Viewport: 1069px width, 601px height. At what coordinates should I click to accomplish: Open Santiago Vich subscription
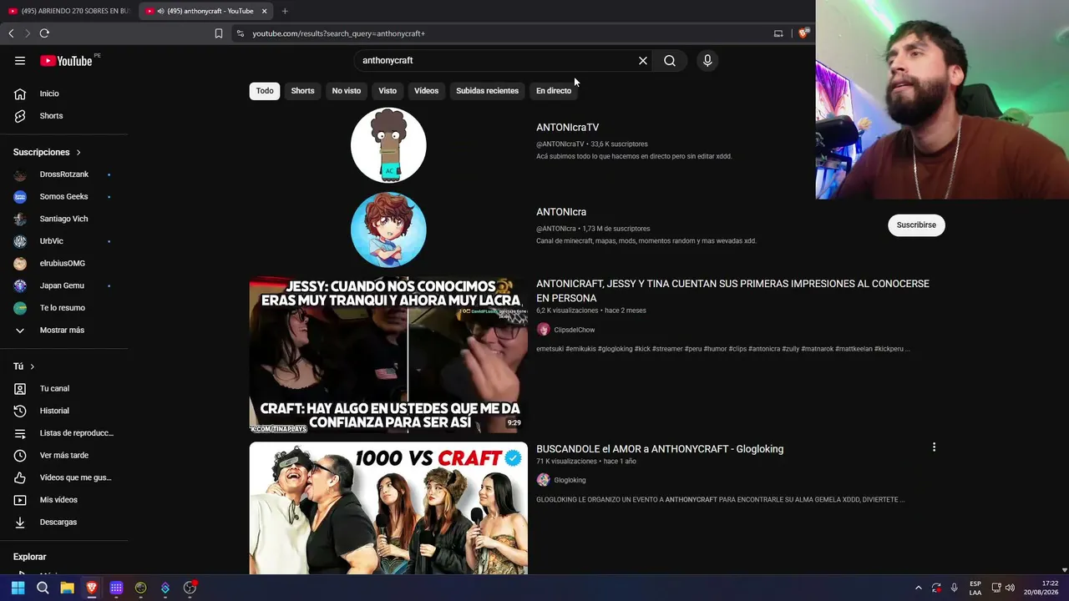tap(64, 219)
